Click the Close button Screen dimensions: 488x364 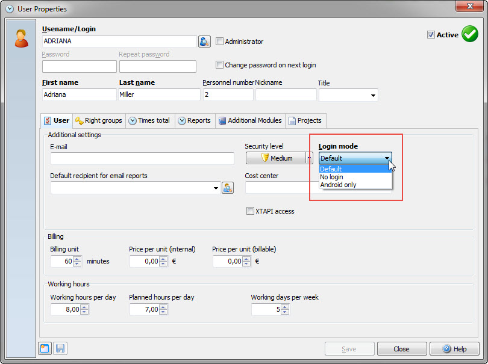[401, 349]
